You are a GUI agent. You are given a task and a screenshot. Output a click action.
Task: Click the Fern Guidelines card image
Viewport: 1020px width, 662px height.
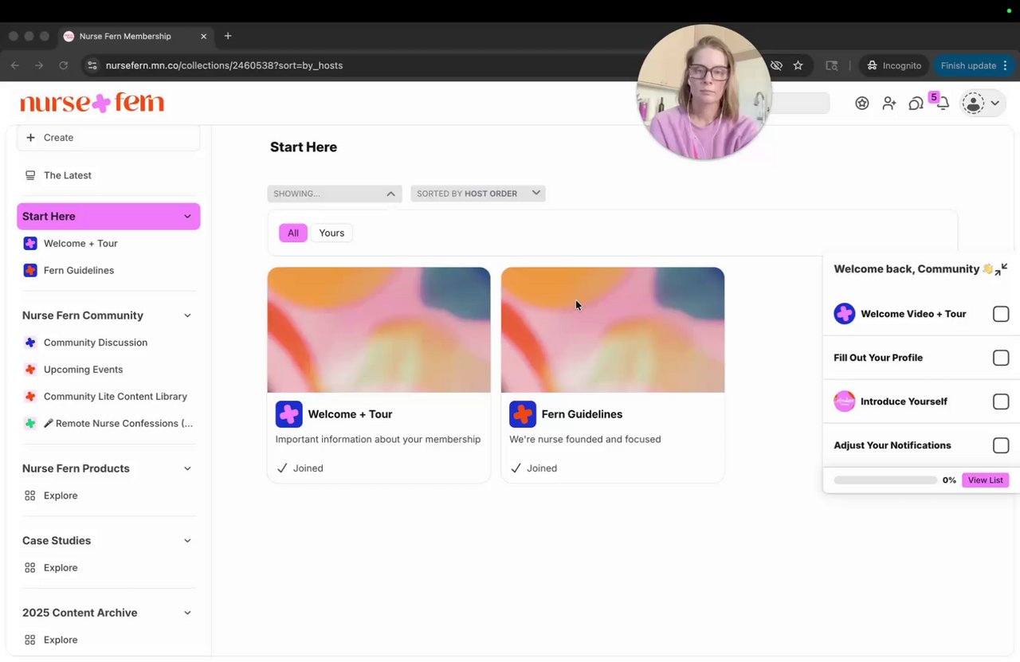tap(613, 330)
